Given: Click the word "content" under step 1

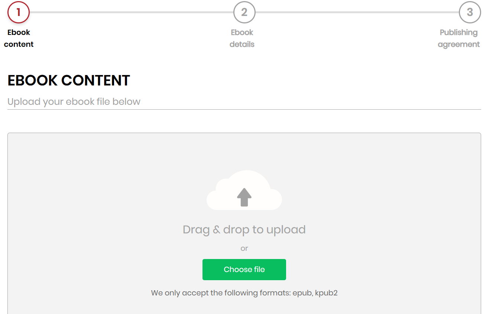Looking at the screenshot, I should click(x=19, y=44).
